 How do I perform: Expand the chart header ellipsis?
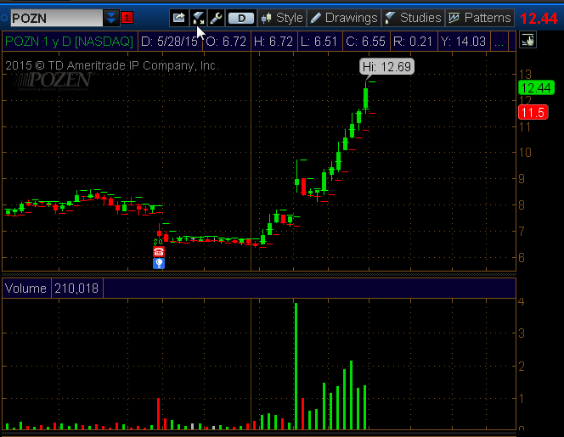click(x=499, y=42)
